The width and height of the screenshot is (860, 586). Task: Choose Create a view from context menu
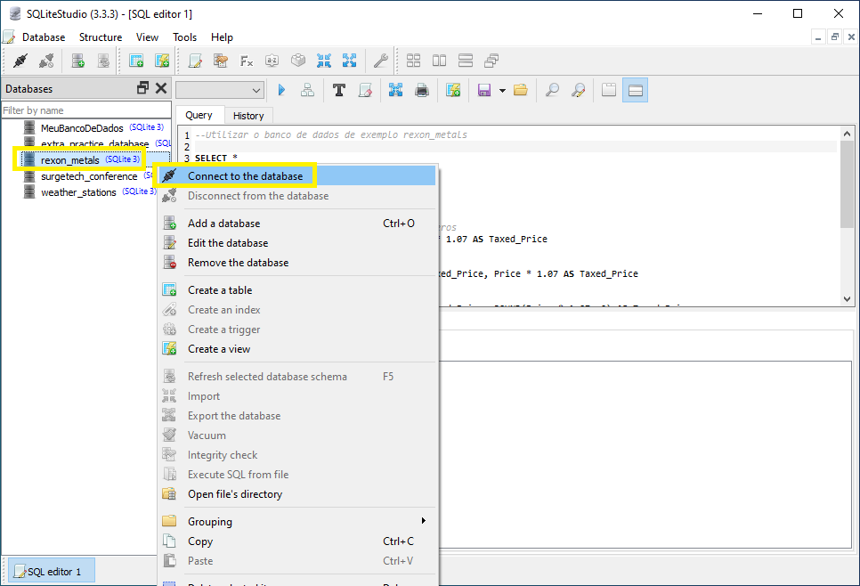click(296, 349)
